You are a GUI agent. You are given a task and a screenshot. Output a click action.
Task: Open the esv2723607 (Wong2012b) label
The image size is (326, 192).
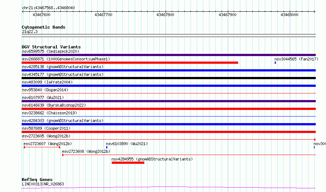click(48, 144)
